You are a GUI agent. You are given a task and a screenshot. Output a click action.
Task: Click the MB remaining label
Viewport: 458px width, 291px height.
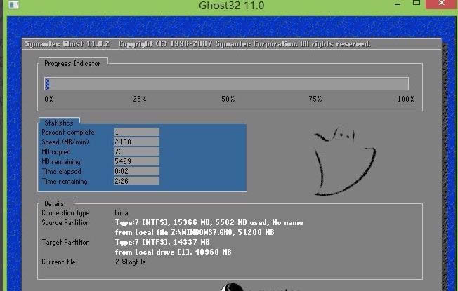(61, 161)
